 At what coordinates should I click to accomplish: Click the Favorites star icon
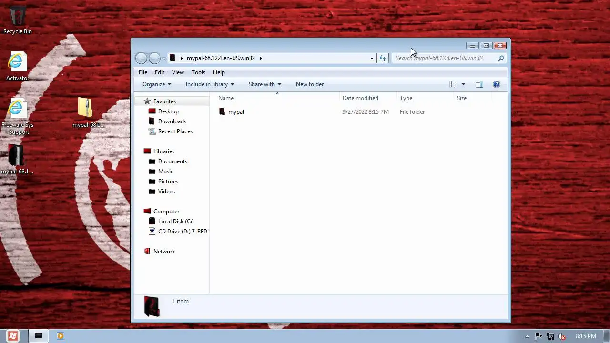(x=147, y=101)
